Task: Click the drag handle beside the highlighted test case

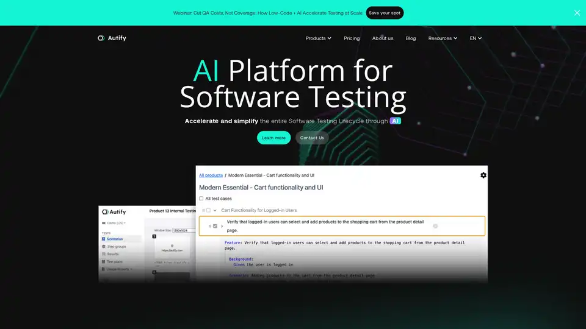Action: click(209, 226)
